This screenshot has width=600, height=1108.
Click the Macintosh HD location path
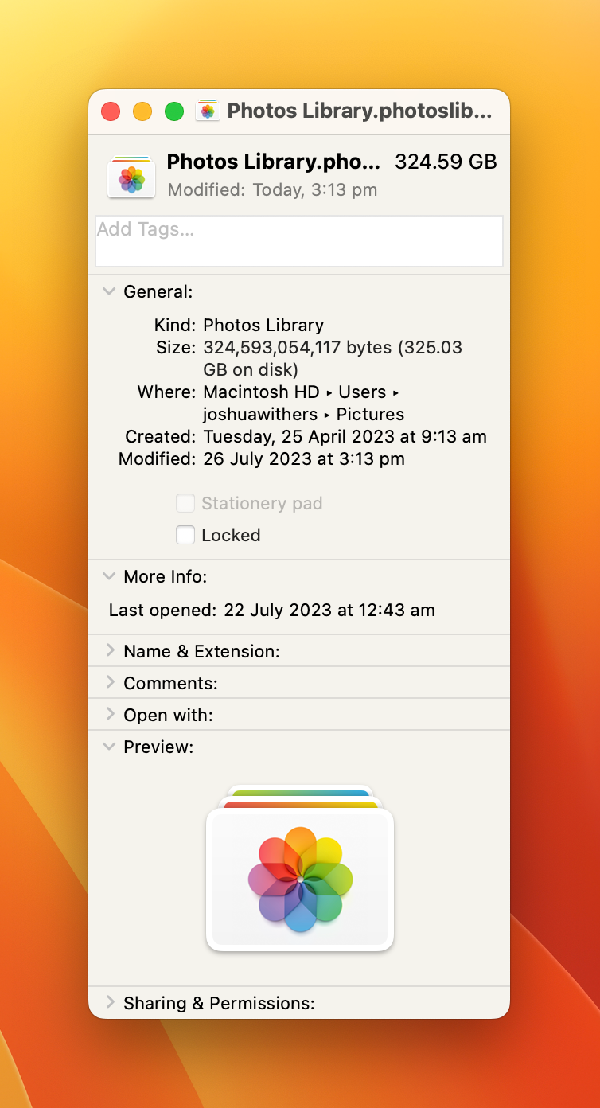262,392
